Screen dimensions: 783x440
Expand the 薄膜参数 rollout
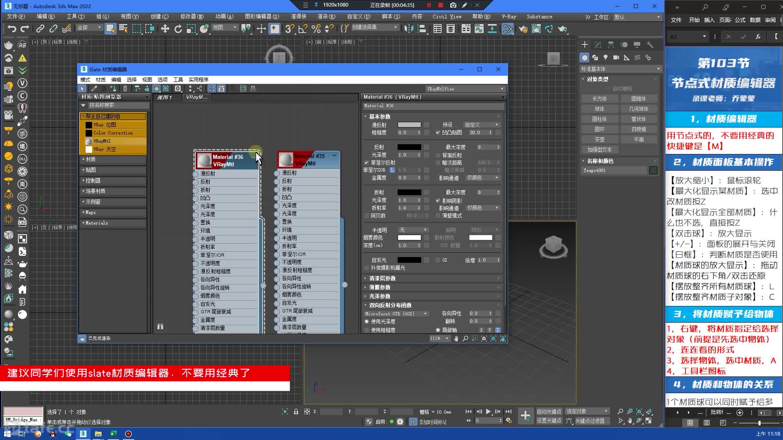coord(433,287)
